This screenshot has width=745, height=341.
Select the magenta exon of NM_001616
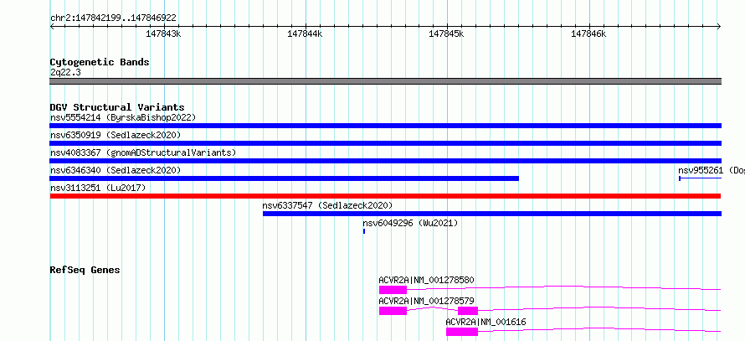[462, 332]
